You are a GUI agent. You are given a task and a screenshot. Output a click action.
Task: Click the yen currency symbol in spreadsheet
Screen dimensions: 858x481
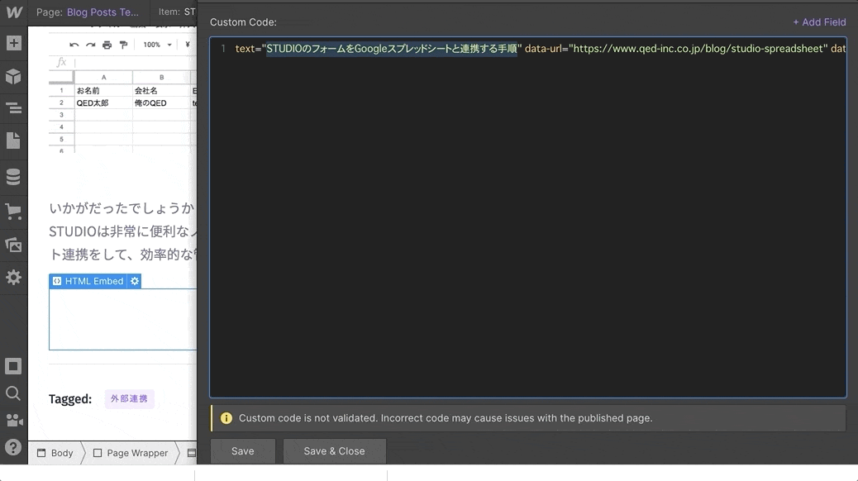click(188, 45)
